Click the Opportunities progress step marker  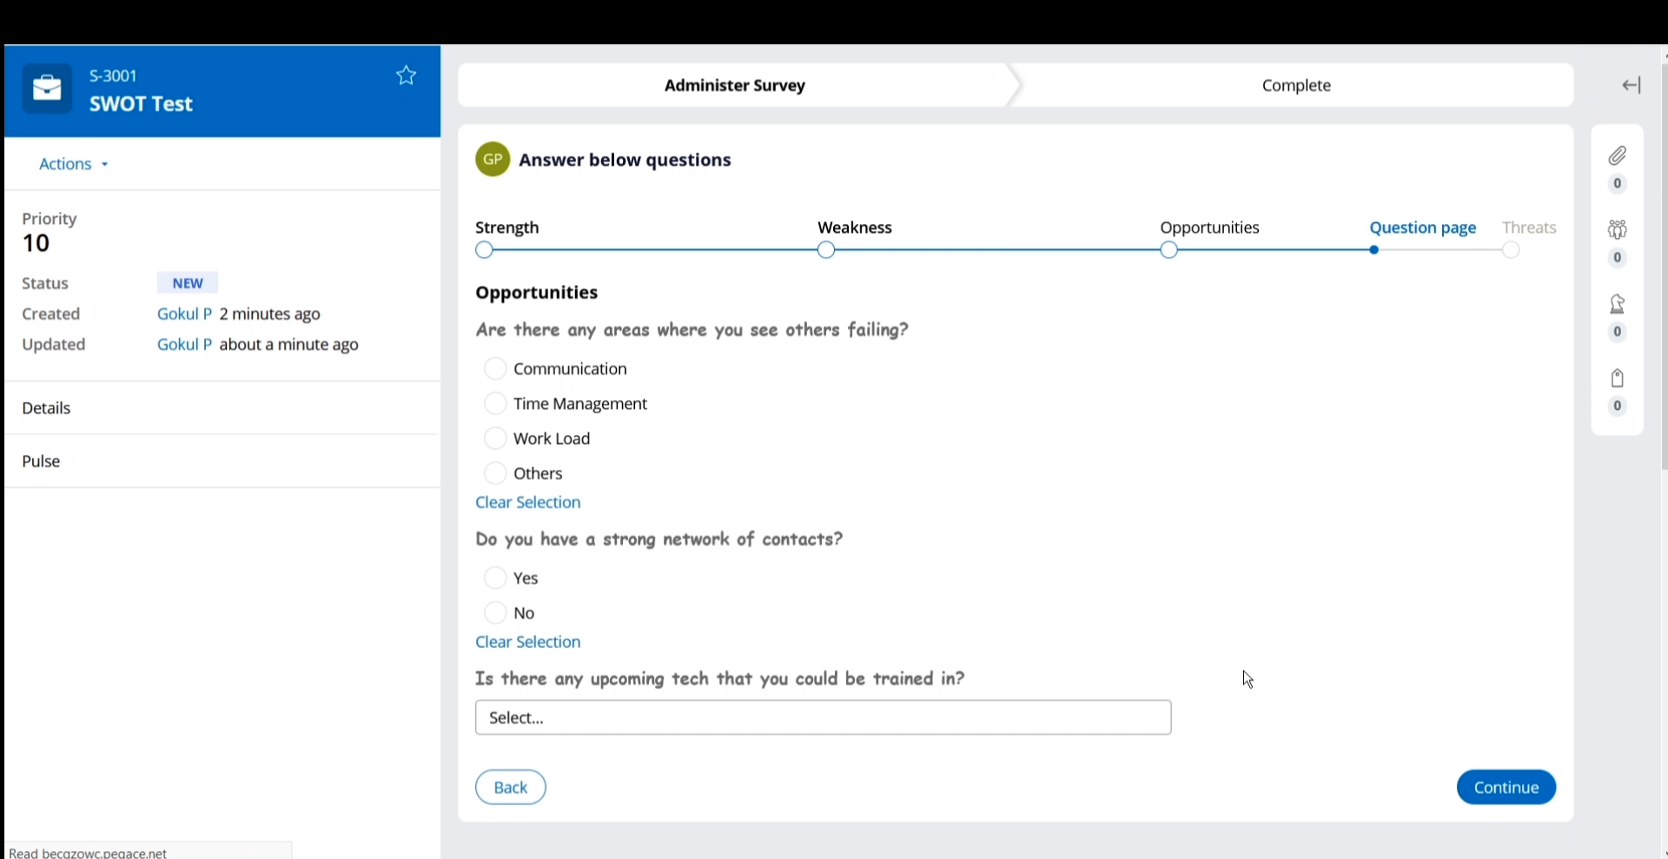tap(1169, 250)
